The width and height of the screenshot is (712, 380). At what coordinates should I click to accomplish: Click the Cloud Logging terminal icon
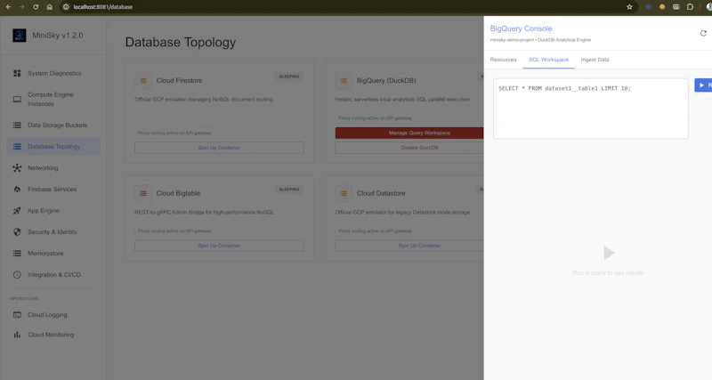click(x=17, y=315)
